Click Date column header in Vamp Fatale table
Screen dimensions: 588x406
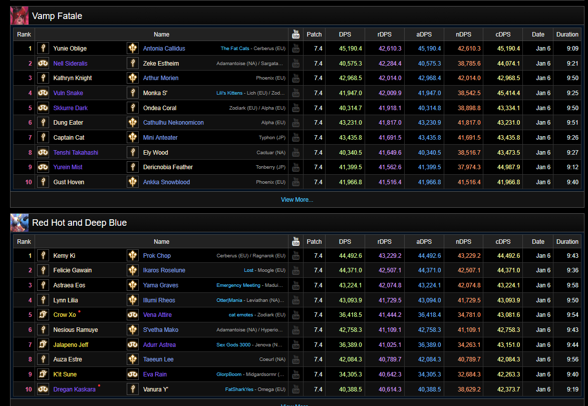point(538,34)
